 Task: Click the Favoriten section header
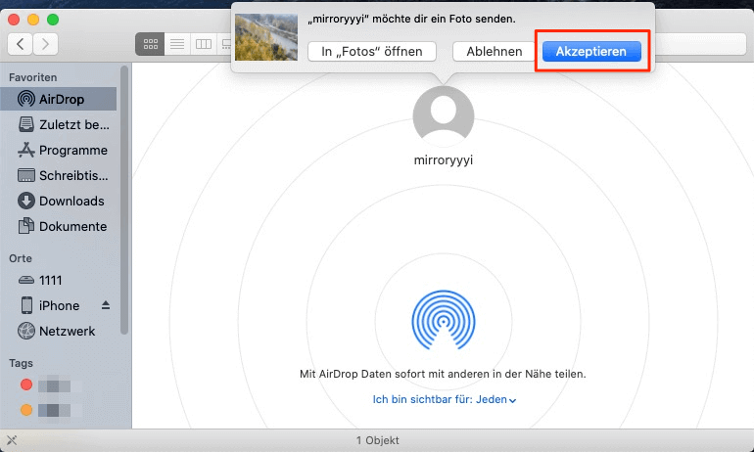[32, 77]
